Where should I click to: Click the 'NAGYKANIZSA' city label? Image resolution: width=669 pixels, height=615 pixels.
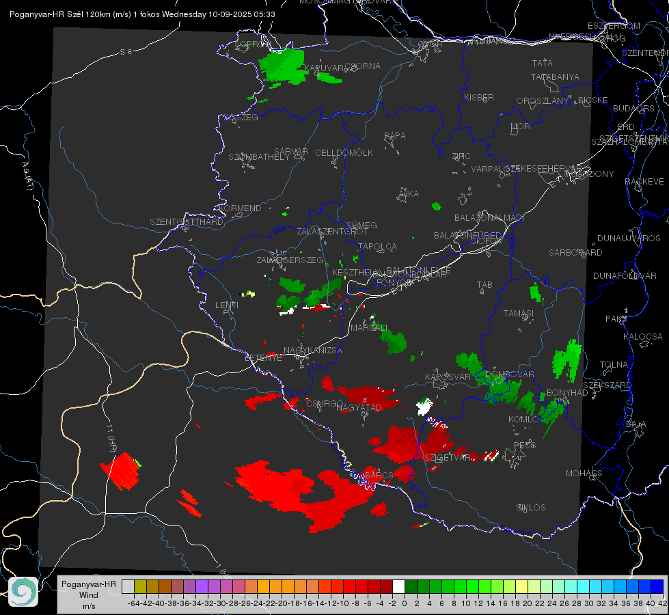[x=313, y=351]
